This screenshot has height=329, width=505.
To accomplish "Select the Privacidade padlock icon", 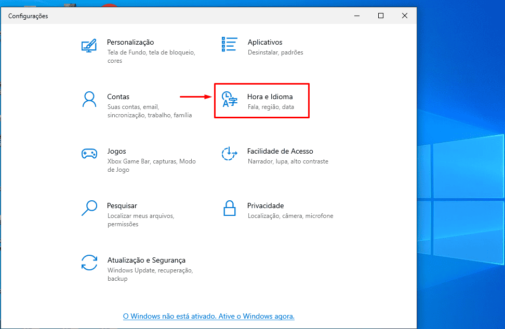I will pyautogui.click(x=229, y=208).
